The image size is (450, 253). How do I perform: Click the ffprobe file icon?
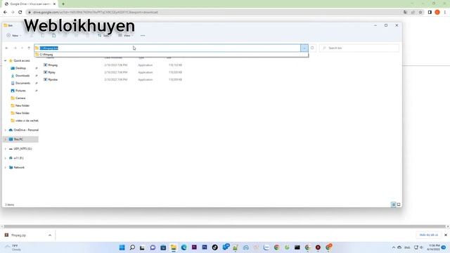pyautogui.click(x=45, y=79)
